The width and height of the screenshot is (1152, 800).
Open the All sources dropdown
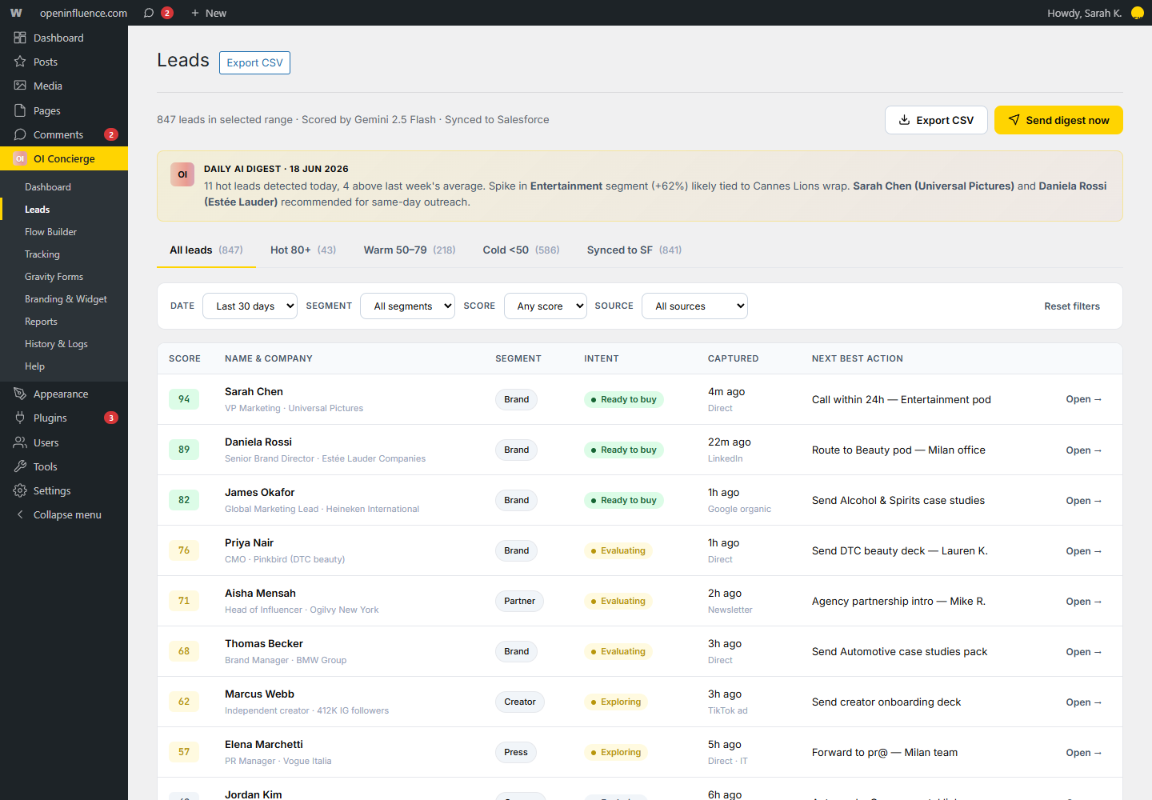point(694,306)
